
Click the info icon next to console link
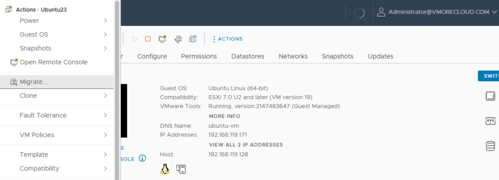click(142, 158)
